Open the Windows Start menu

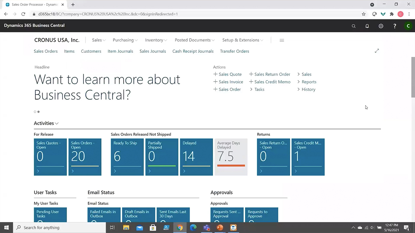(x=6, y=228)
